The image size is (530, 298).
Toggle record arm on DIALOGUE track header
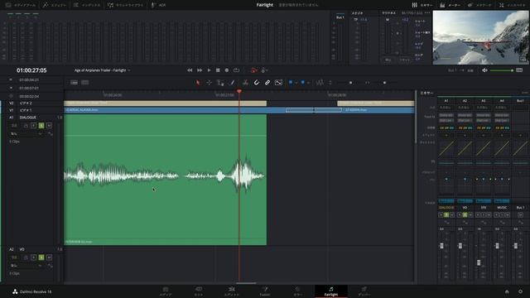click(33, 125)
